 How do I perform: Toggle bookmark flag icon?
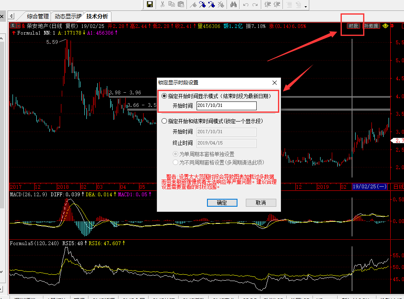coord(193,4)
